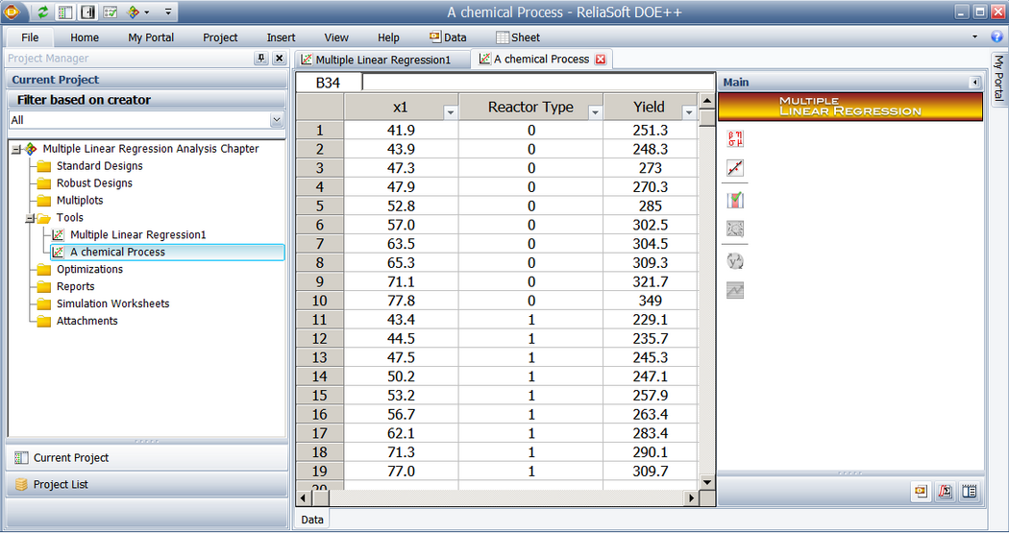This screenshot has width=1009, height=533.
Task: Pin the Project Manager panel
Action: pos(261,59)
